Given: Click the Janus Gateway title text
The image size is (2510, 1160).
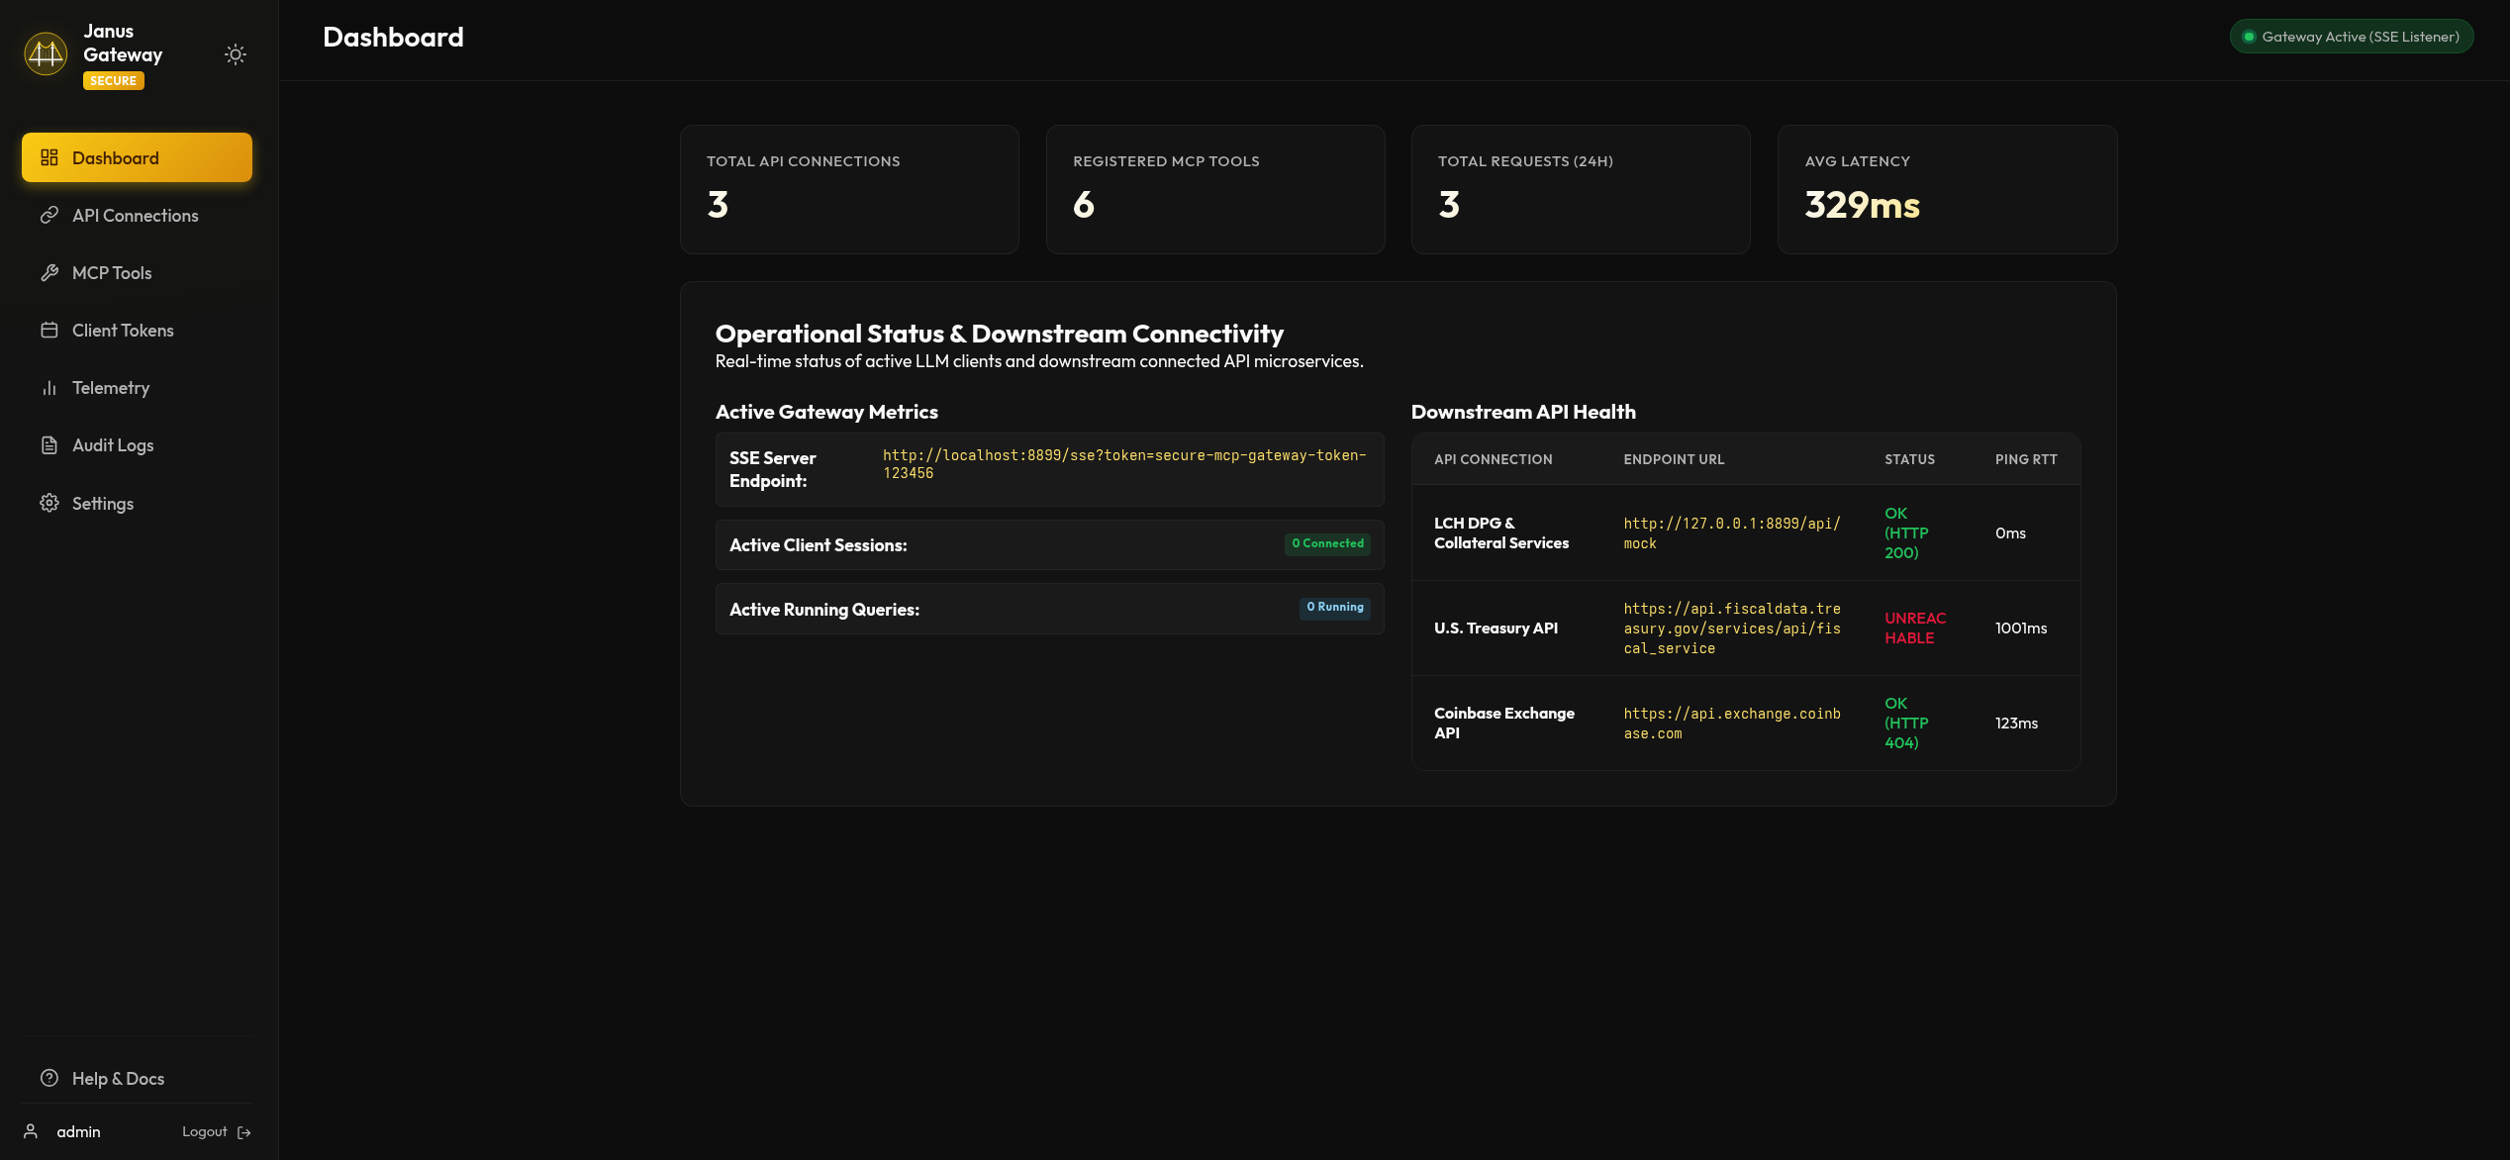Looking at the screenshot, I should pos(123,43).
